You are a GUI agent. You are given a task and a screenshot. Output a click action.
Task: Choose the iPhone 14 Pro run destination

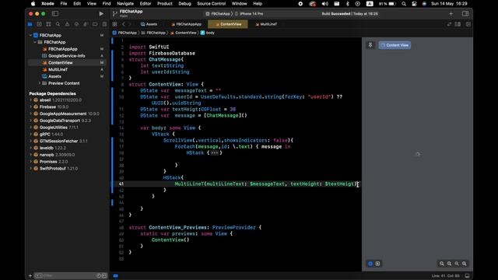coord(249,14)
